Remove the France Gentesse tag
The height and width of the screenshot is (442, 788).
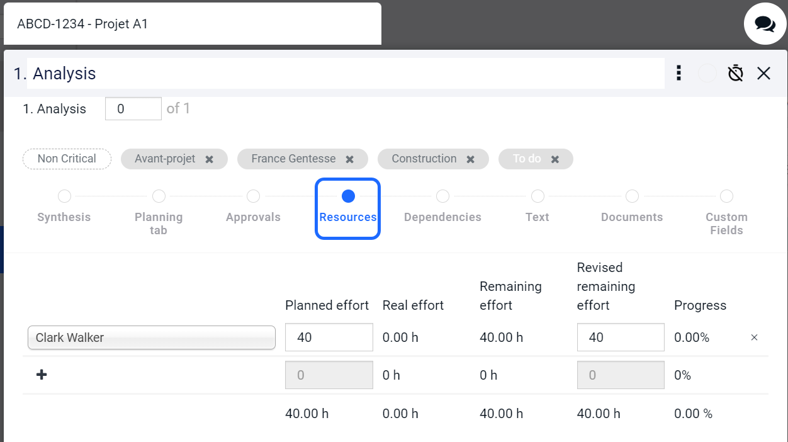tap(349, 159)
